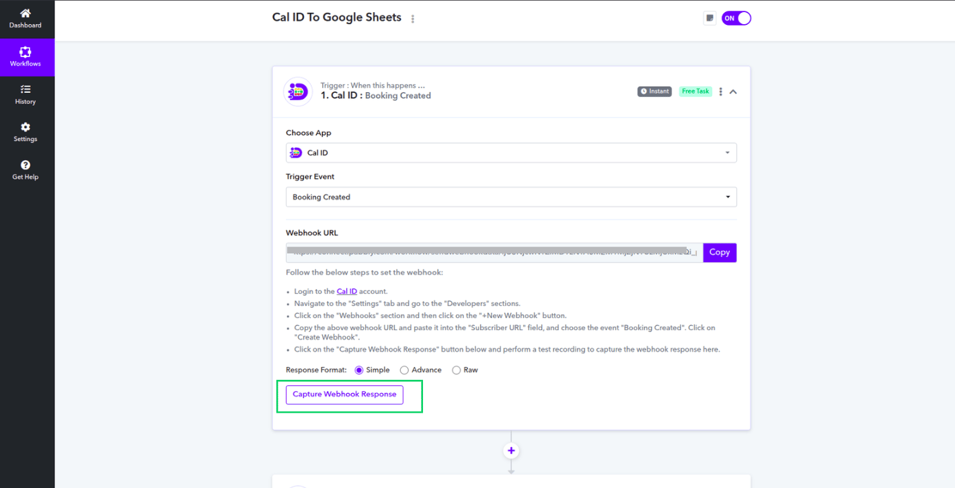Open the Cal ID account link
This screenshot has height=488, width=955.
(x=347, y=291)
